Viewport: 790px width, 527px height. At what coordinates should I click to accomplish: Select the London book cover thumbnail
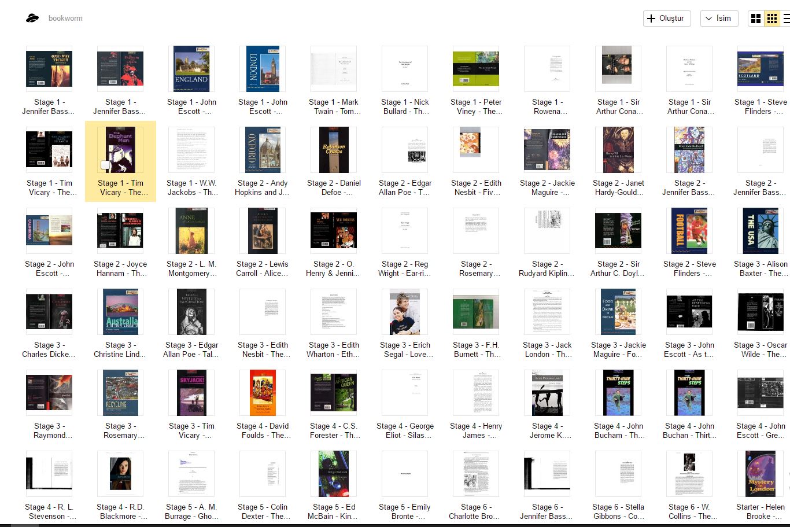[x=263, y=69]
